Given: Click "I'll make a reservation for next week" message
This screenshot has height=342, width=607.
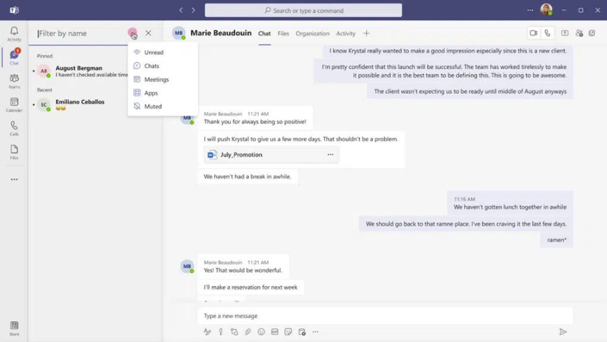Looking at the screenshot, I should pos(250,287).
